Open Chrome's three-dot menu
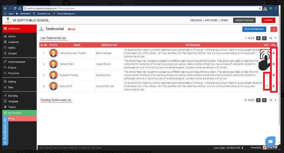 click(276, 8)
